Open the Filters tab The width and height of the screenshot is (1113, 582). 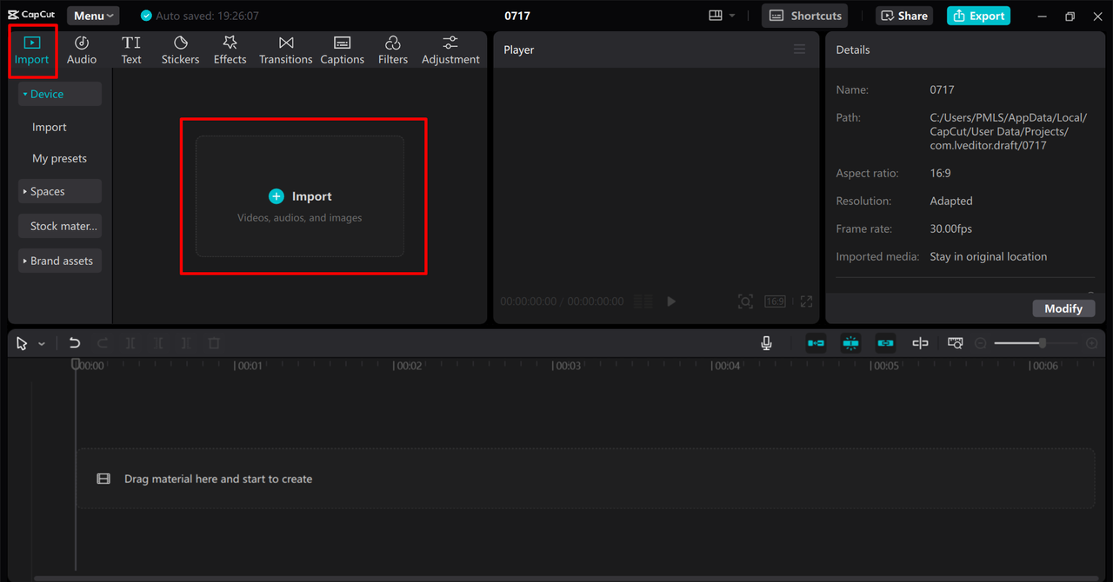392,50
